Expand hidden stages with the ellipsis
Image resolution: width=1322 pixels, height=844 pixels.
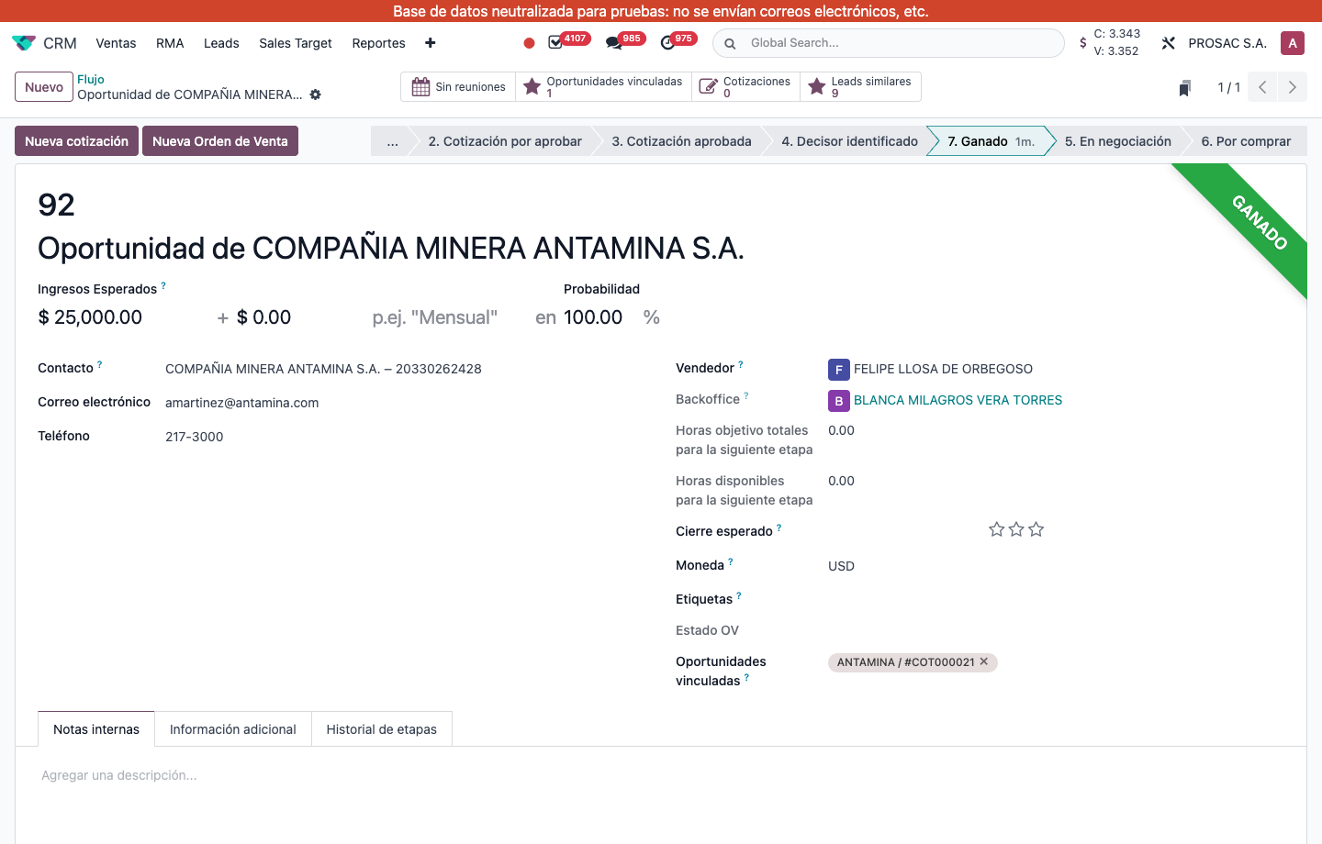[x=393, y=141]
